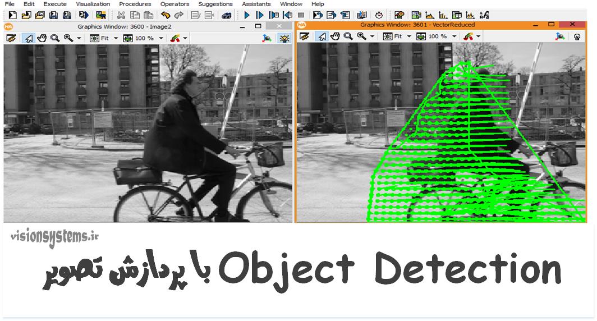This screenshot has height=321, width=597.
Task: Open the Help menu
Action: tap(318, 4)
